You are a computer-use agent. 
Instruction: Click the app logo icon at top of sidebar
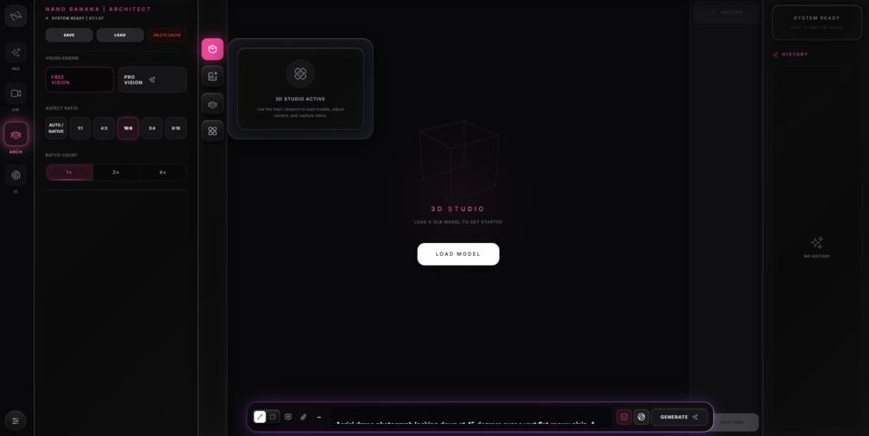coord(16,16)
